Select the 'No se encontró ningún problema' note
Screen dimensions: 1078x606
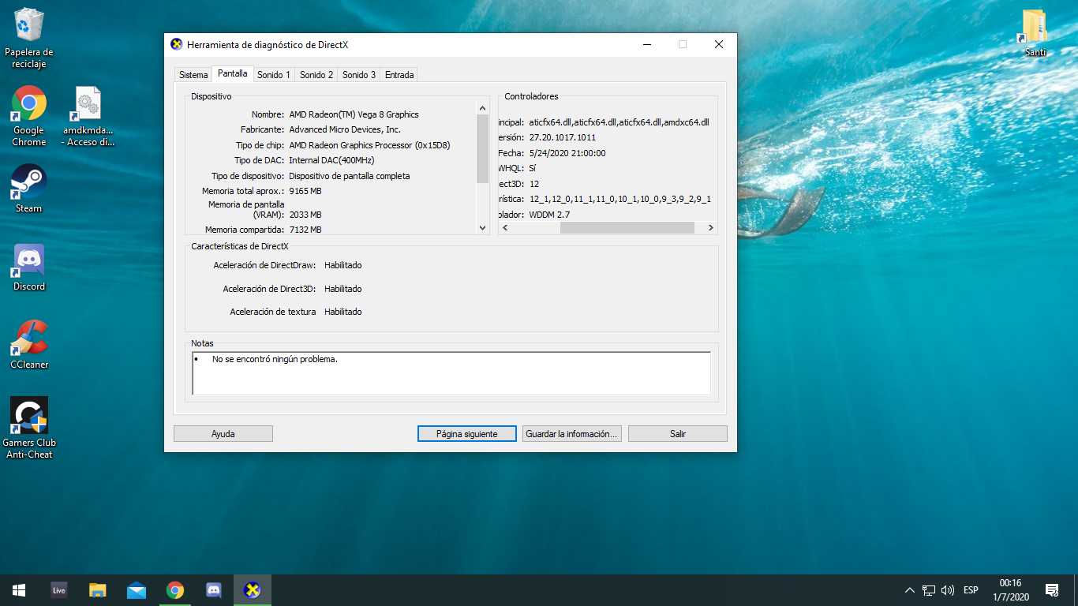pyautogui.click(x=275, y=359)
